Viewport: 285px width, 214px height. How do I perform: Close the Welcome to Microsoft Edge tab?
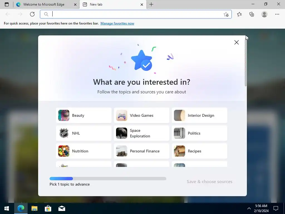pos(75,4)
